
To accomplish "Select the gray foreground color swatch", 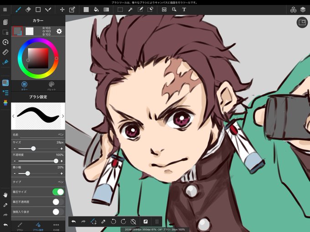I will point(18,31).
